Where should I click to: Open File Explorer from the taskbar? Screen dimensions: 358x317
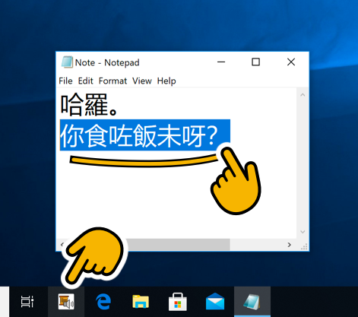[141, 302]
